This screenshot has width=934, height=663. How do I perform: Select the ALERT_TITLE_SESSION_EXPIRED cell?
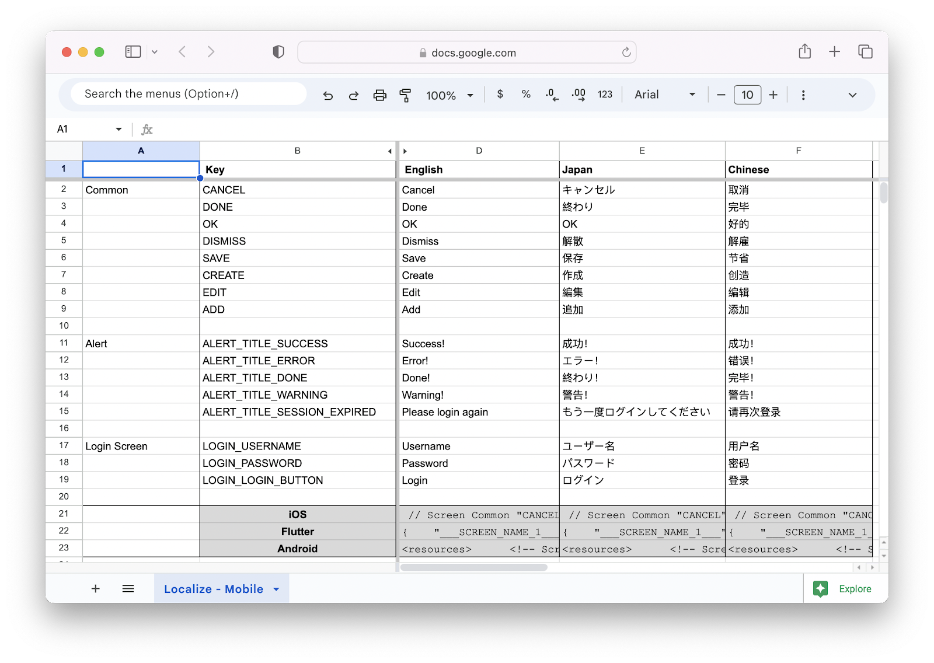pyautogui.click(x=298, y=412)
